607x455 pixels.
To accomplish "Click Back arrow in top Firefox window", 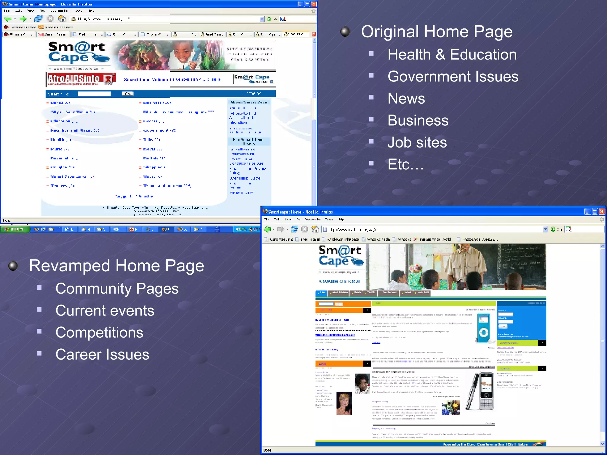I will click(8, 19).
